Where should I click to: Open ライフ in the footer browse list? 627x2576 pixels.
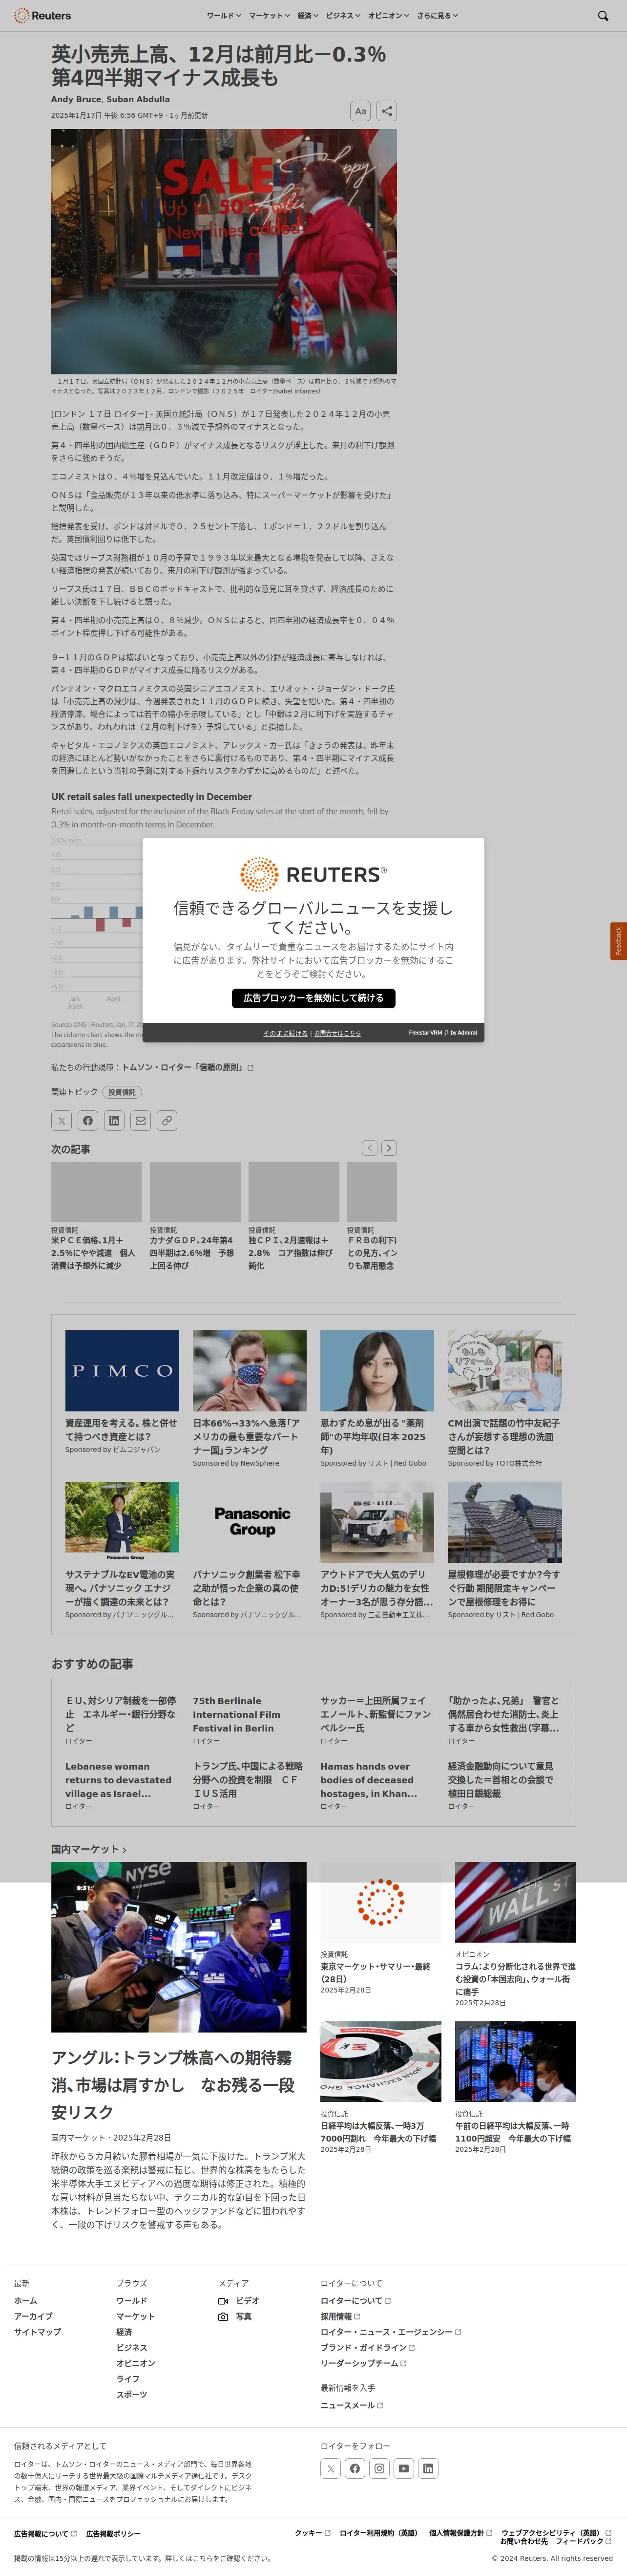128,2378
